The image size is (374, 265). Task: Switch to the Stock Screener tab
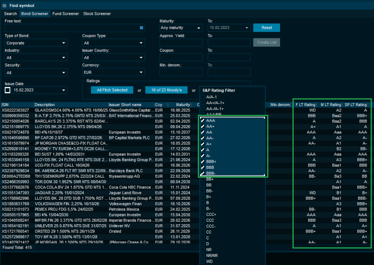tap(97, 14)
